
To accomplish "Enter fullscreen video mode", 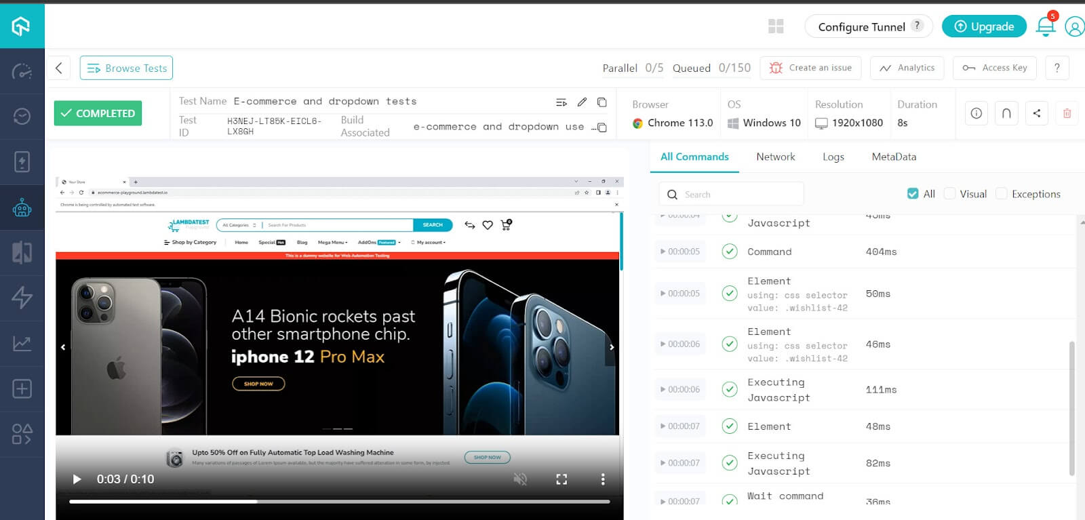I will click(561, 479).
